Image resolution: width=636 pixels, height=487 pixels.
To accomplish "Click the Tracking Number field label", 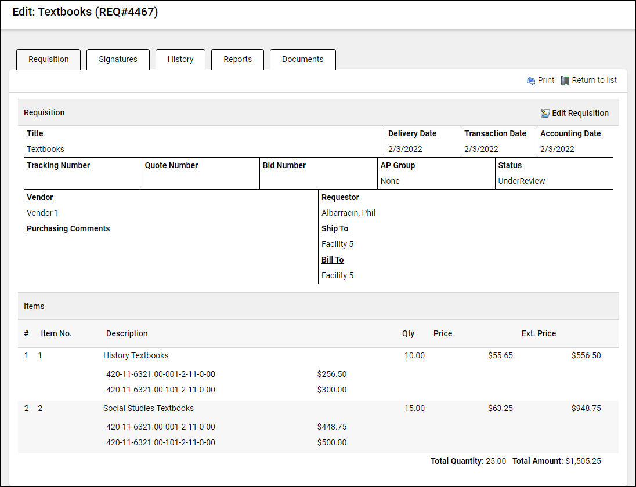I will pyautogui.click(x=58, y=165).
